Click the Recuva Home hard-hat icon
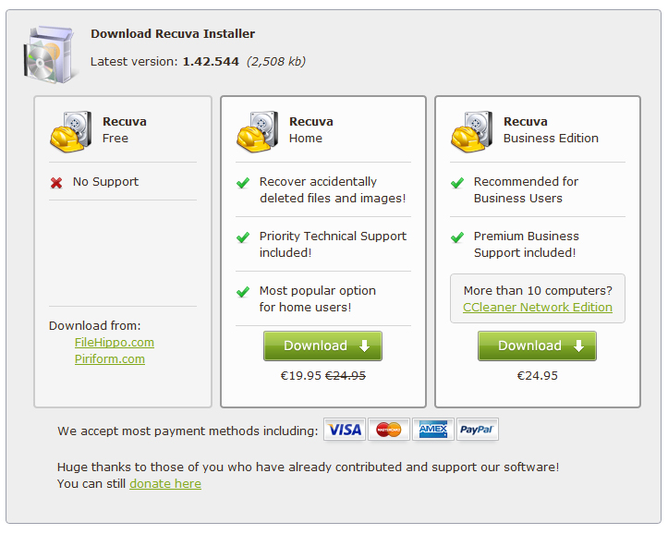Viewport: 668px width, 534px height. [x=258, y=130]
